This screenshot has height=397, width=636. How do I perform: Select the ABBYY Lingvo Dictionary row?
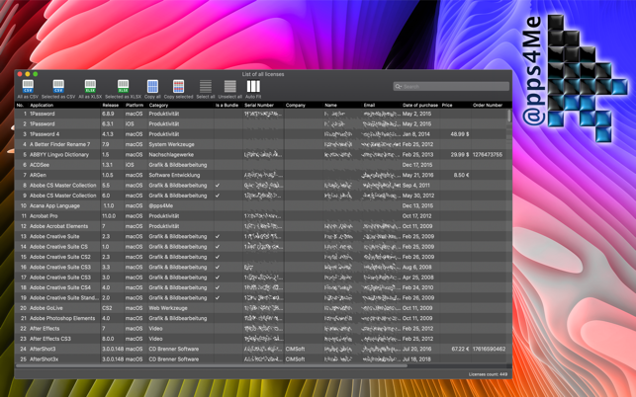click(x=261, y=154)
